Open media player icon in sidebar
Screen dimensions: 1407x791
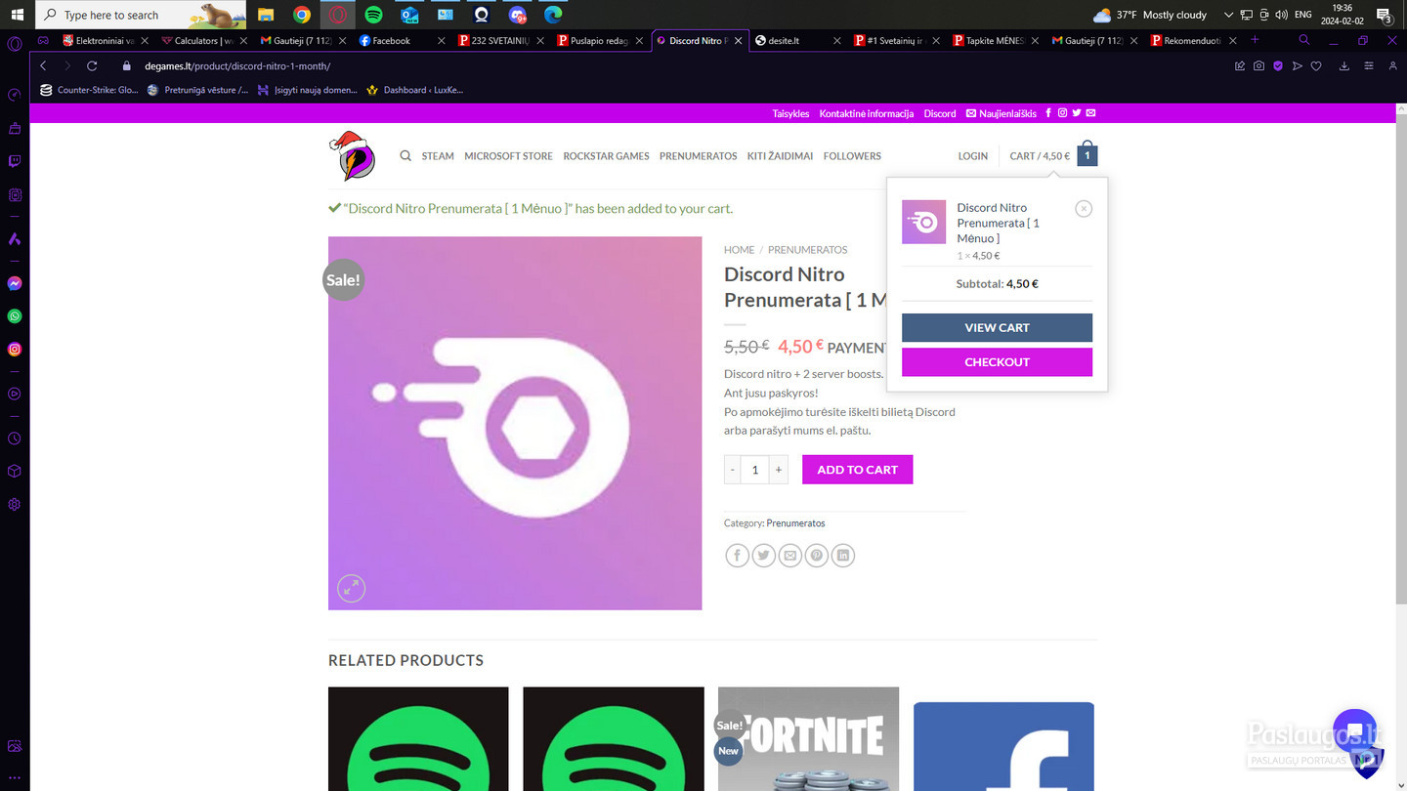click(15, 394)
